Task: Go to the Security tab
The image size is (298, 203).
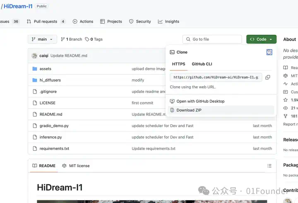Action: tap(140, 22)
